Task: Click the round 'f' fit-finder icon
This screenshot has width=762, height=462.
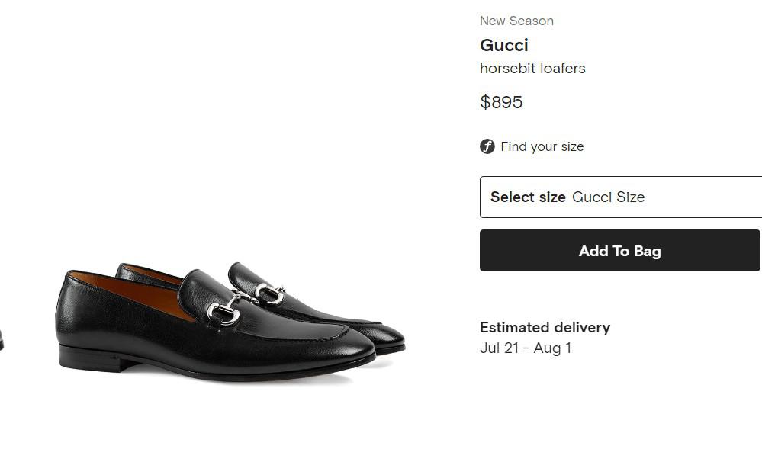Action: (487, 146)
